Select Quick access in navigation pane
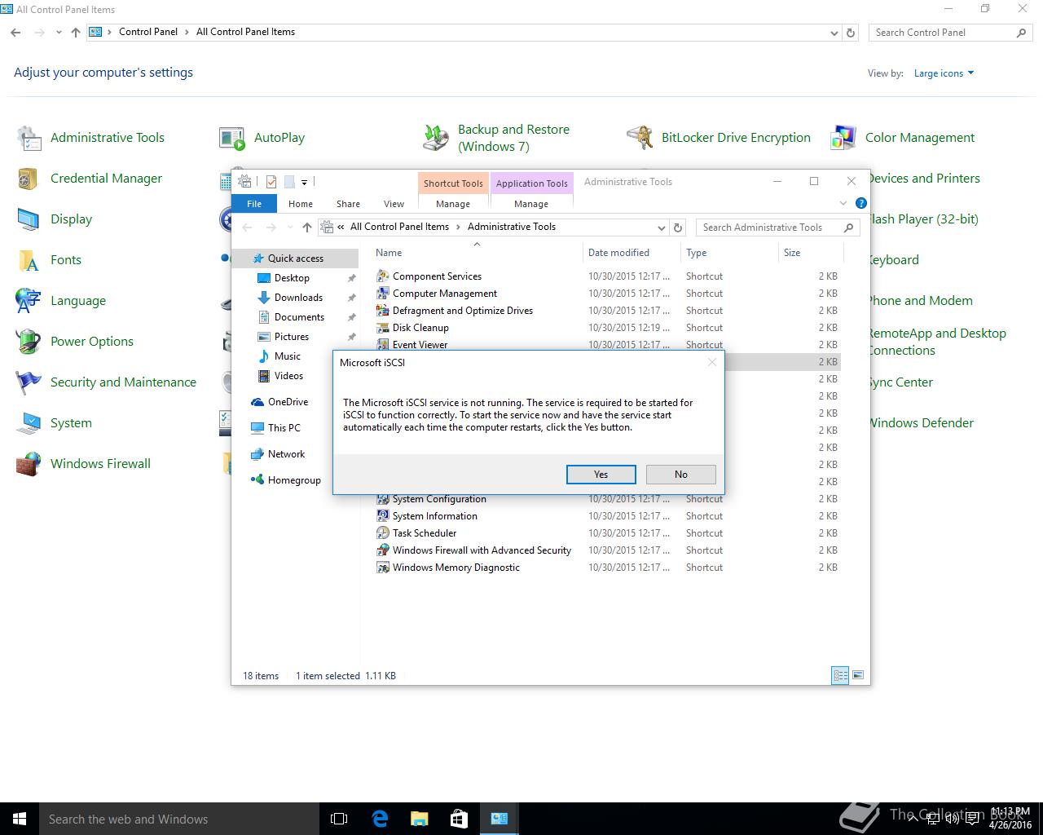 [x=295, y=258]
